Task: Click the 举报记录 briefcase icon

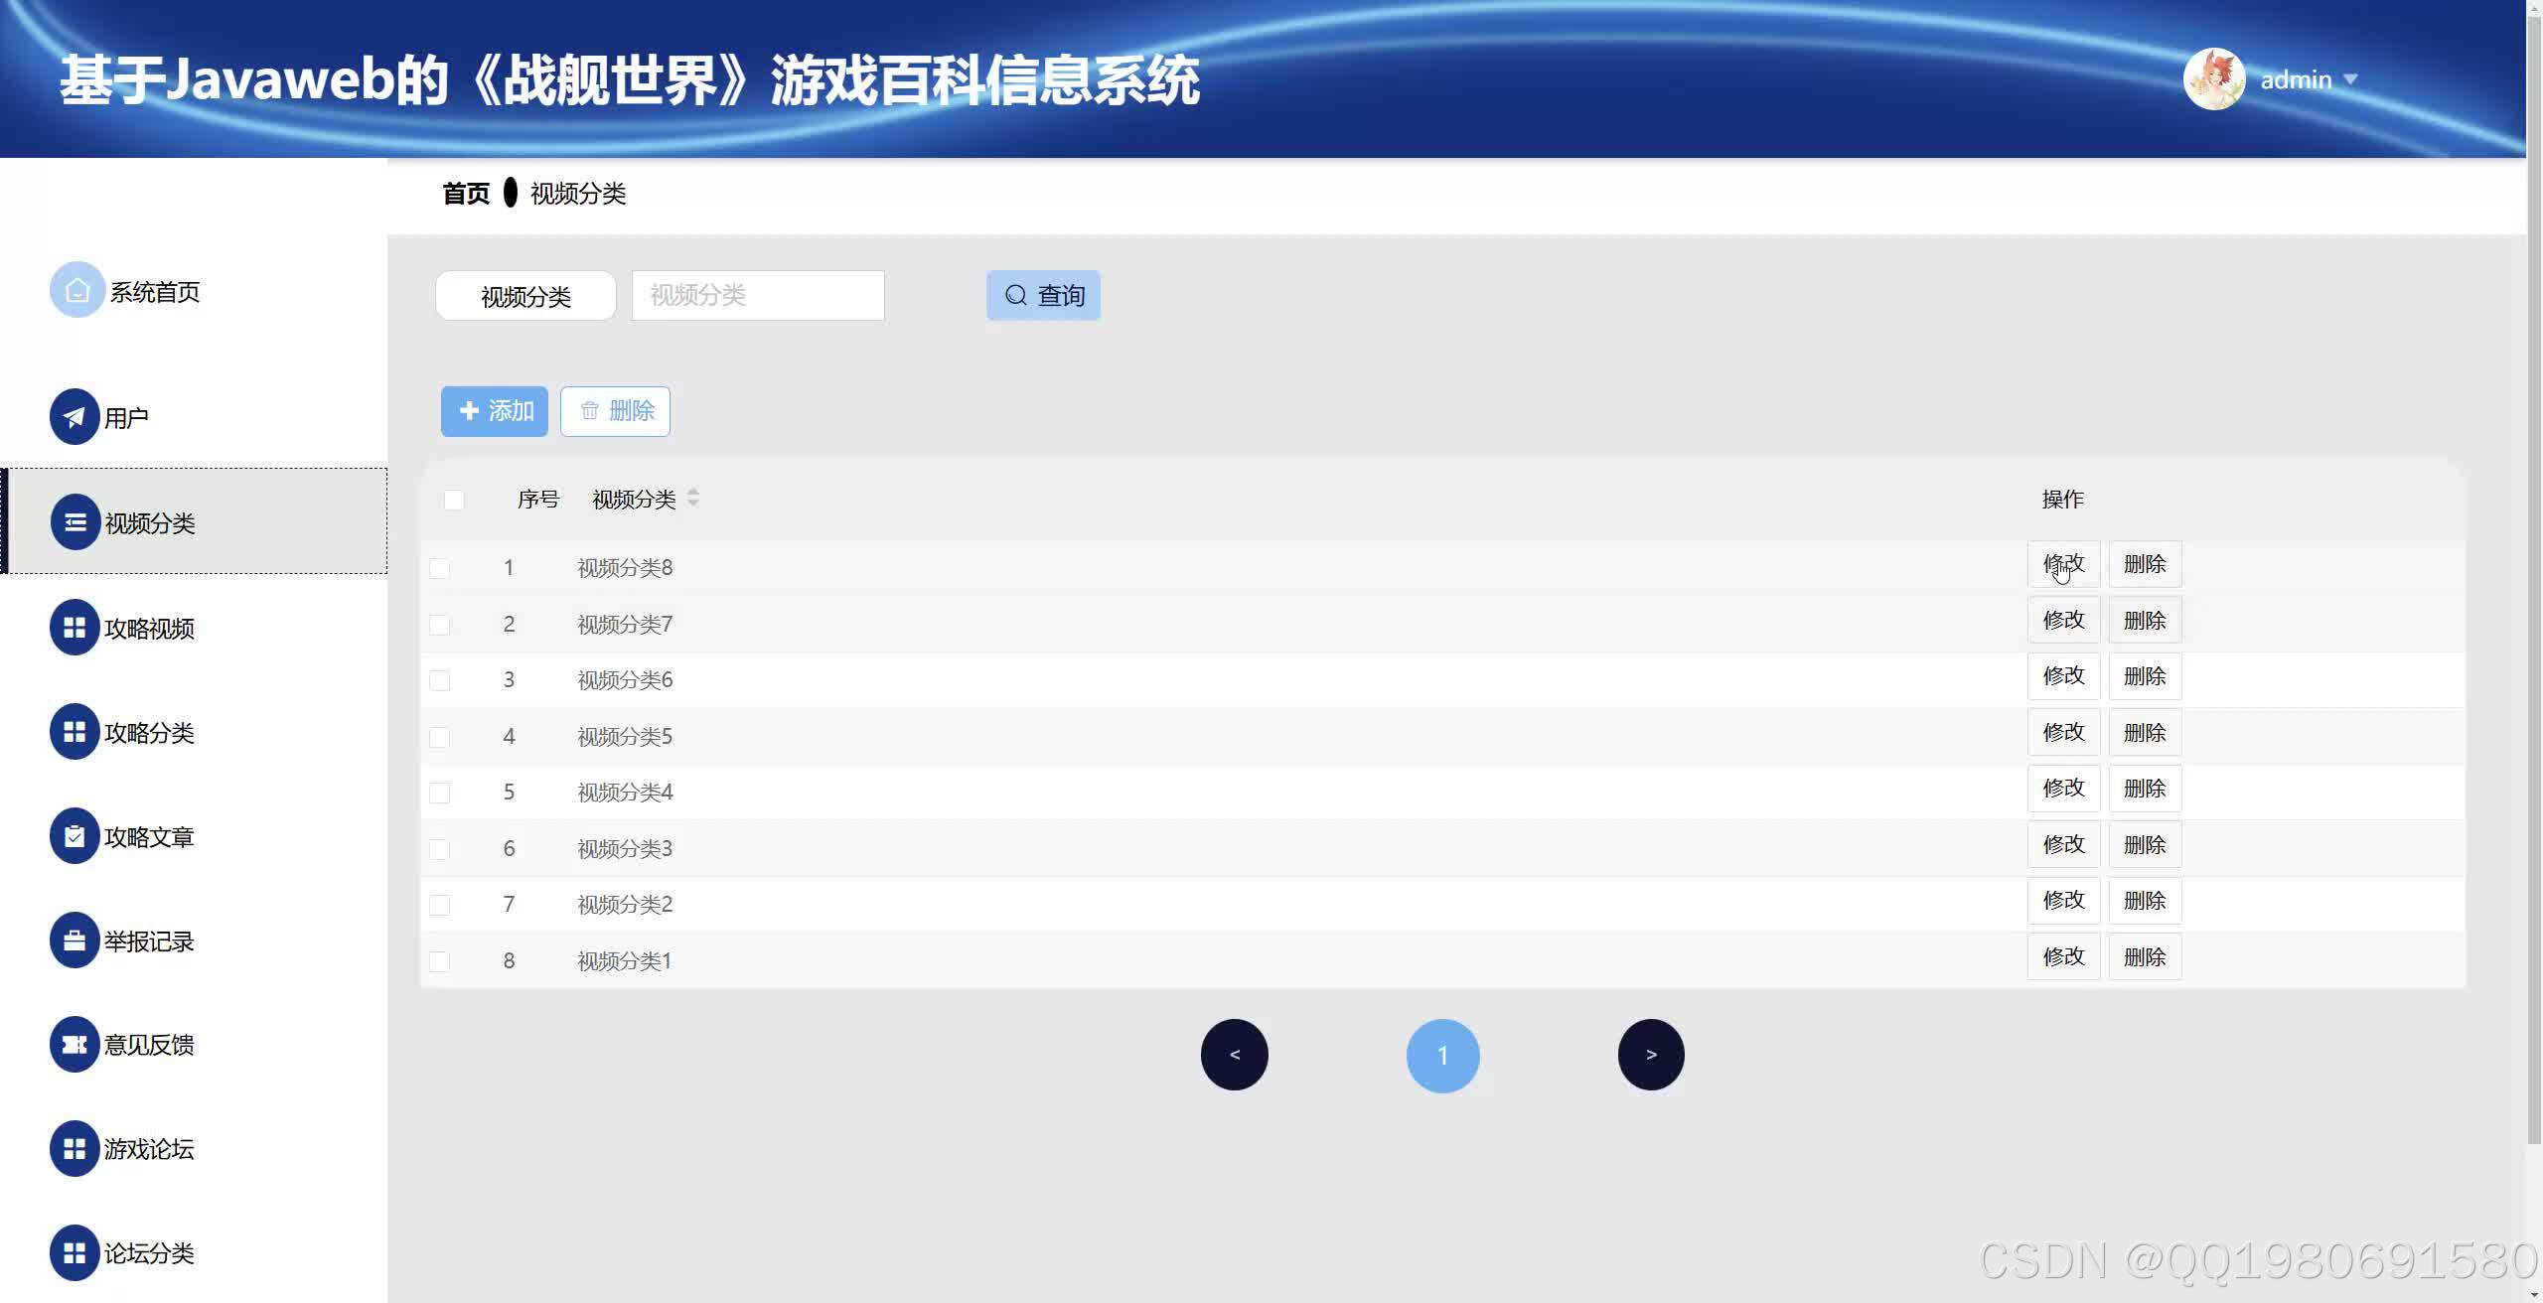Action: pyautogui.click(x=75, y=941)
